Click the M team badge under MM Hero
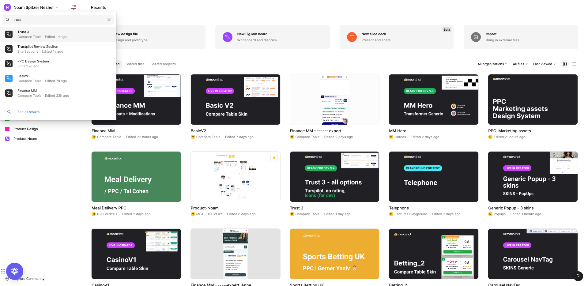The height and width of the screenshot is (286, 588). 391,137
